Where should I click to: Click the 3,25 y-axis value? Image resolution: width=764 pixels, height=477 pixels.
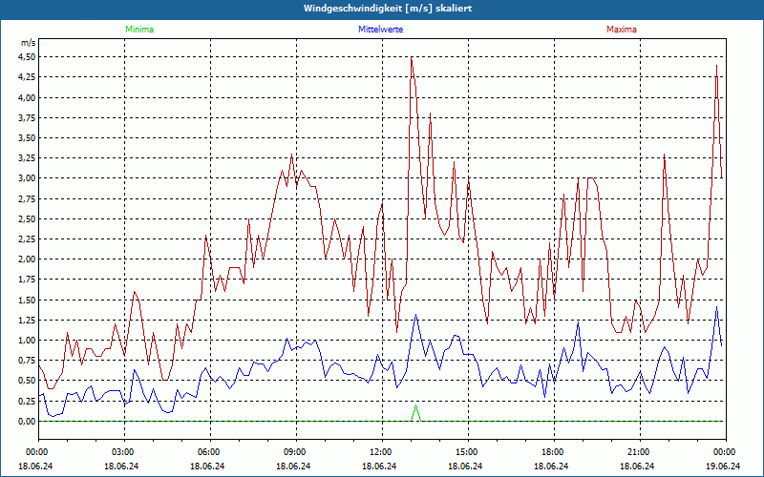click(x=27, y=158)
